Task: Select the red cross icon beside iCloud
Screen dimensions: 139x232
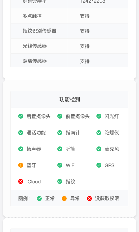Action: (21, 182)
